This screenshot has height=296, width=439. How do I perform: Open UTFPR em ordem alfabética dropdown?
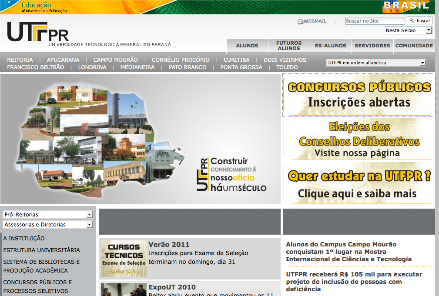(376, 63)
